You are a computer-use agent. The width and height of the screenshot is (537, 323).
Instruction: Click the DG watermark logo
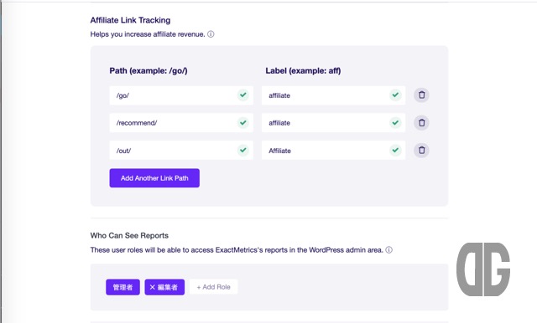pyautogui.click(x=483, y=269)
